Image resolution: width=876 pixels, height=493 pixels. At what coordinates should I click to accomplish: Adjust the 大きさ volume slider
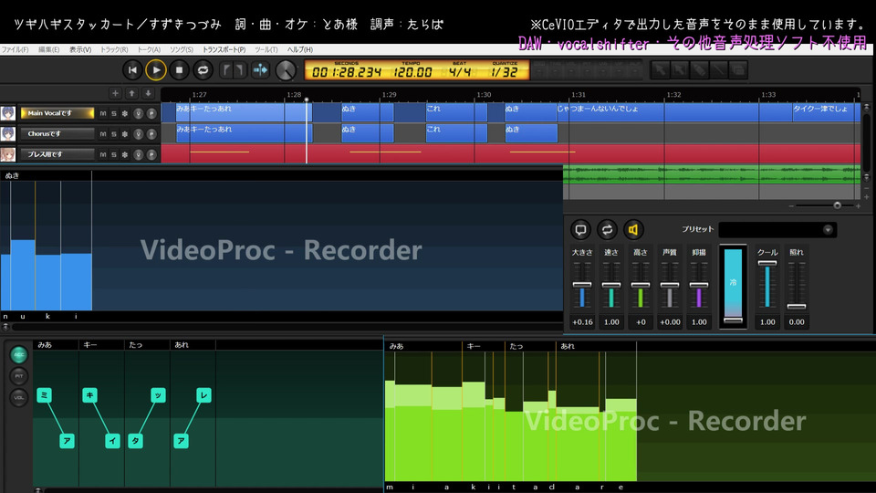582,285
